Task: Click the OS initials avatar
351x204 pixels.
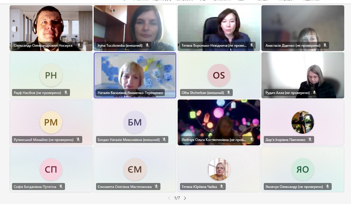Action: (x=219, y=75)
